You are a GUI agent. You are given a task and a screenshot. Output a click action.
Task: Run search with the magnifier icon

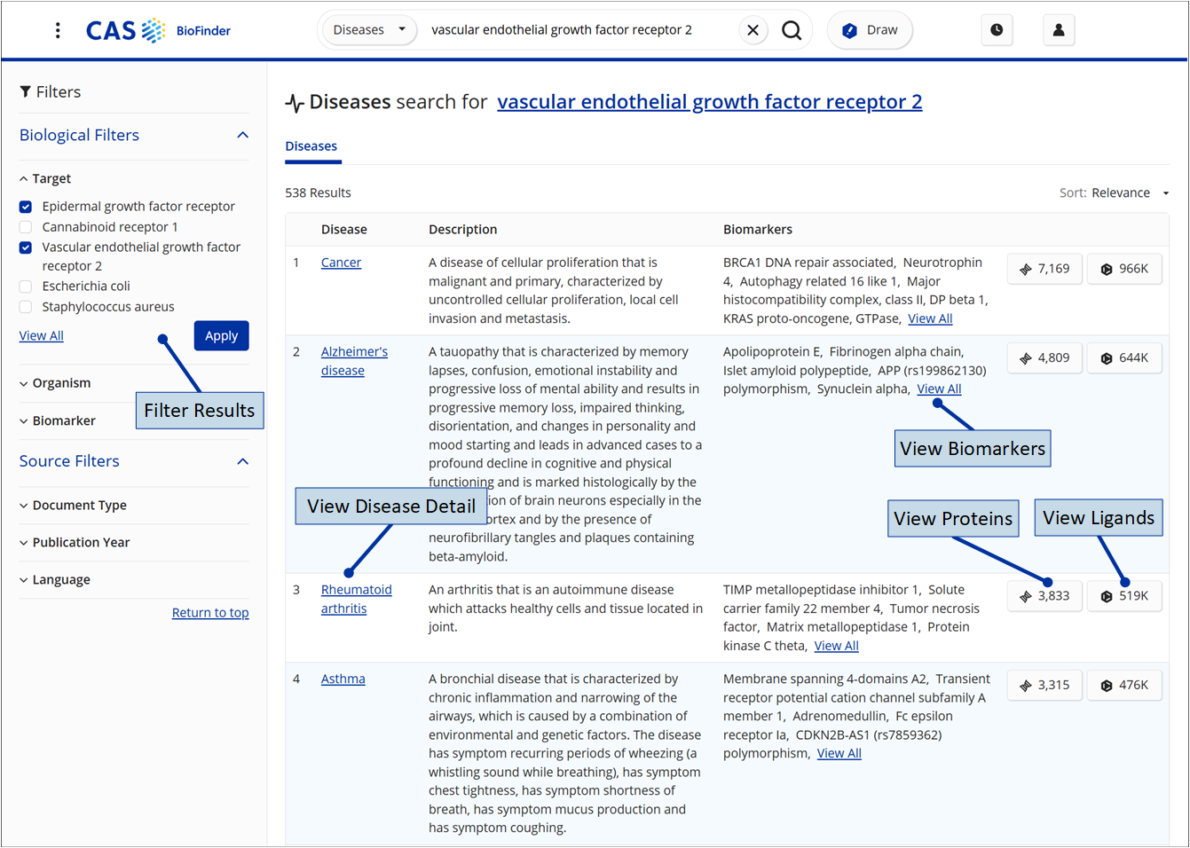792,30
